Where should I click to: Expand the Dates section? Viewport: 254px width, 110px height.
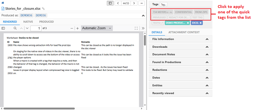coord(180,78)
